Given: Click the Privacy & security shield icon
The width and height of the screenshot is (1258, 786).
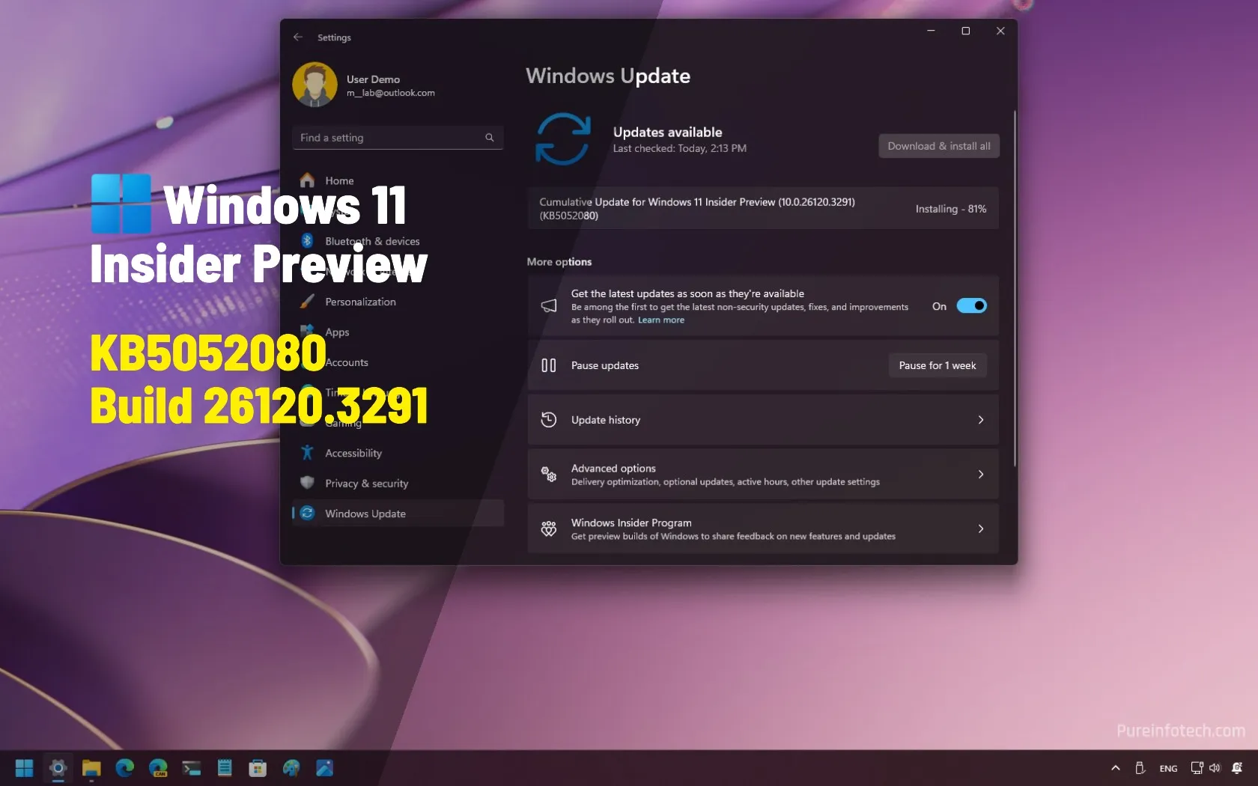Looking at the screenshot, I should 307,483.
